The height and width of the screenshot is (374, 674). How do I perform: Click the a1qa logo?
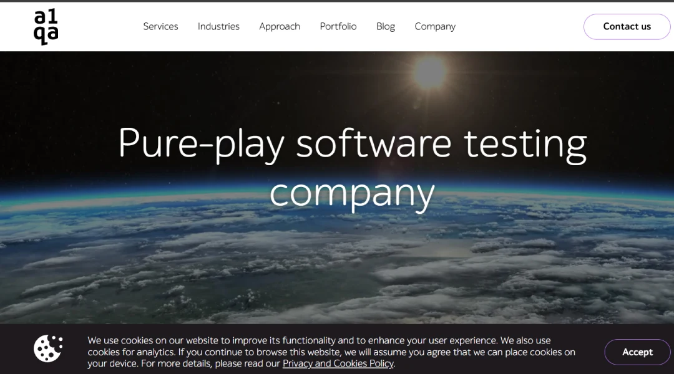click(x=46, y=27)
